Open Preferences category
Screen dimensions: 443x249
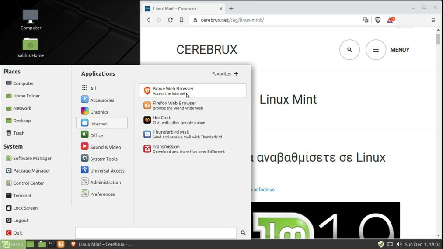pos(102,194)
